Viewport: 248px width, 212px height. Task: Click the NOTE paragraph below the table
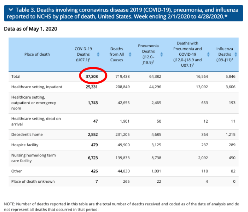pos(121,207)
